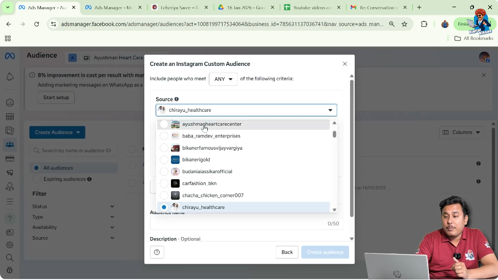Focus Search by name or audience ID

(x=74, y=150)
